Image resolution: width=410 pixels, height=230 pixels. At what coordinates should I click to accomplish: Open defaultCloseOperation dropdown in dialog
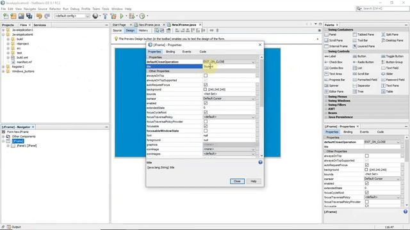pos(253,62)
